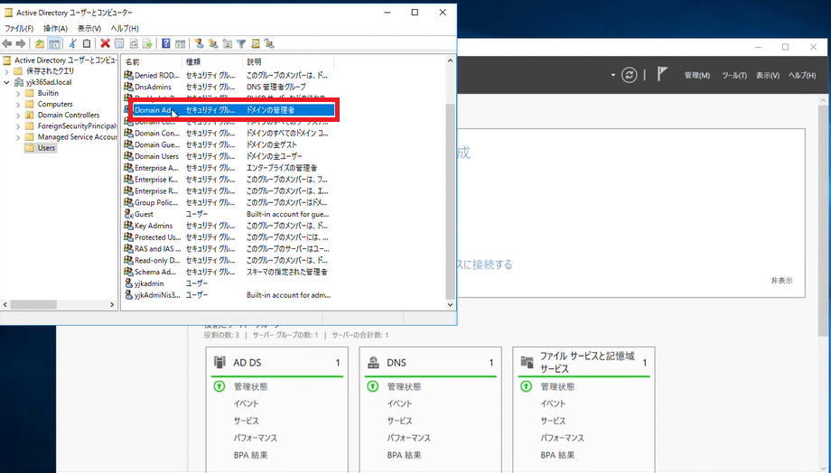831x473 pixels.
Task: Click the DNS tile icon
Action: coord(373,362)
